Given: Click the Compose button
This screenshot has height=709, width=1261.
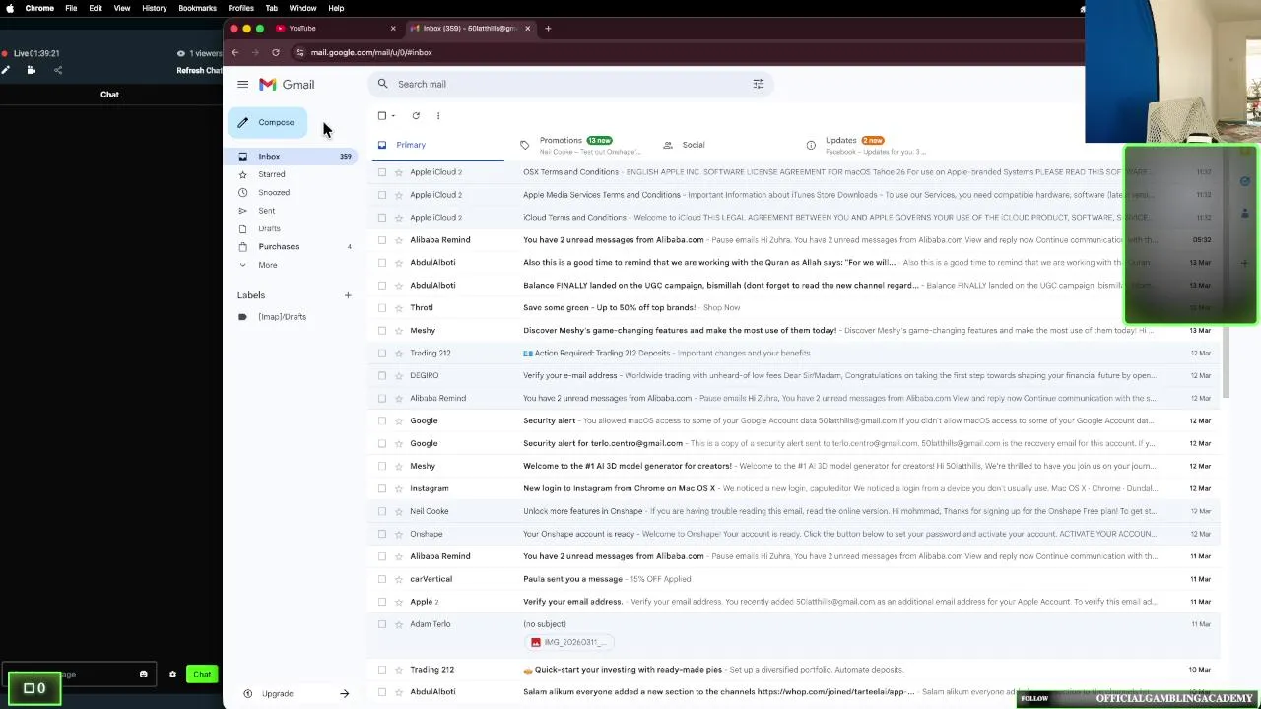Looking at the screenshot, I should [267, 123].
